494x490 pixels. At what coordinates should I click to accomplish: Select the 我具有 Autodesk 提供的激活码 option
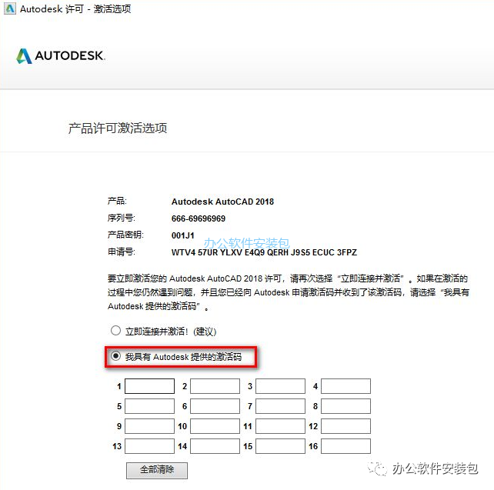point(116,356)
